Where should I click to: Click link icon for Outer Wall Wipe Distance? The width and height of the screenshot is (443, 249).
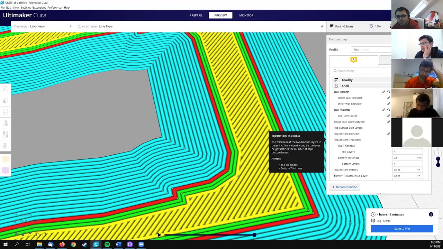point(388,122)
